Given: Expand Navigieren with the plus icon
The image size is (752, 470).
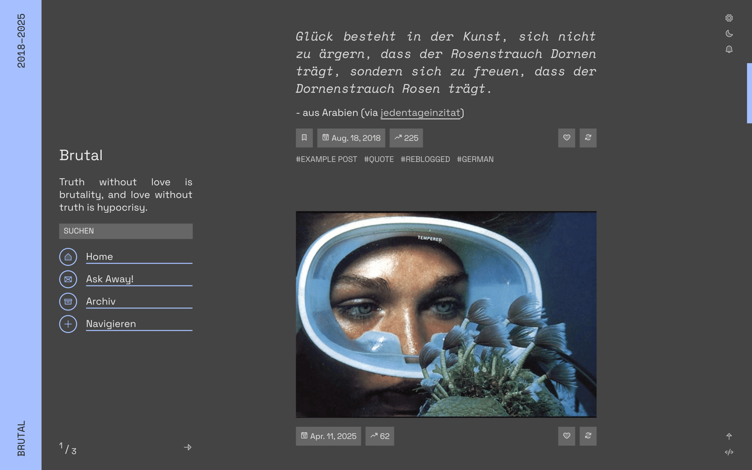Looking at the screenshot, I should coord(68,324).
